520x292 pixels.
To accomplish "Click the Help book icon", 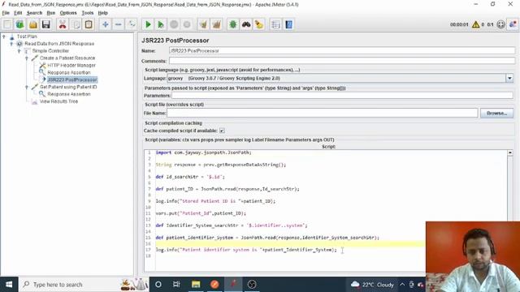I will pyautogui.click(x=289, y=24).
